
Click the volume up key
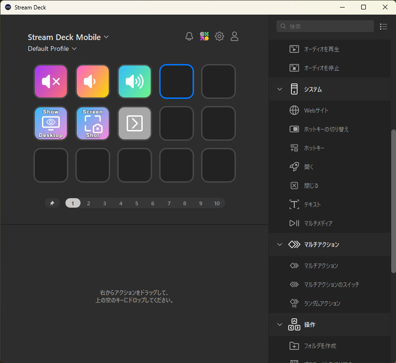[x=135, y=81]
